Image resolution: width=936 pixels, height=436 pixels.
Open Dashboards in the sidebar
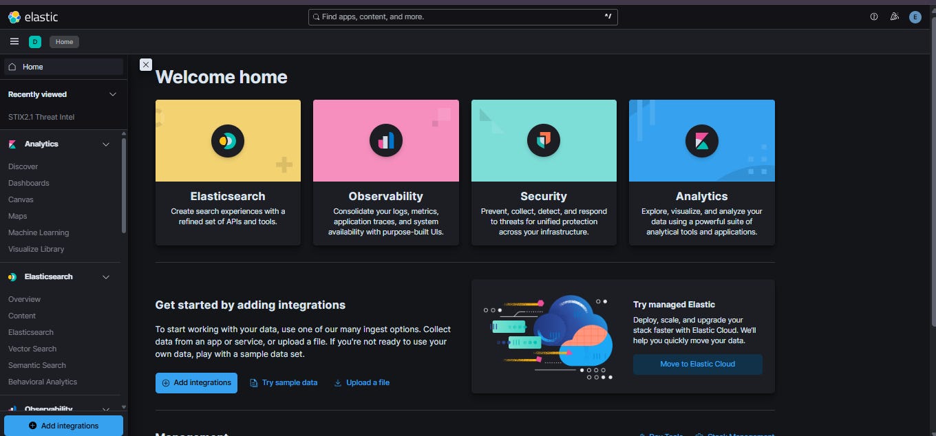coord(29,183)
